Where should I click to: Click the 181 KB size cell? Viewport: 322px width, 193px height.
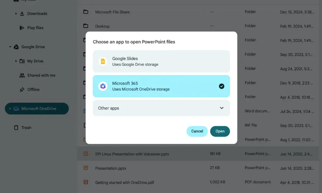tap(215, 154)
